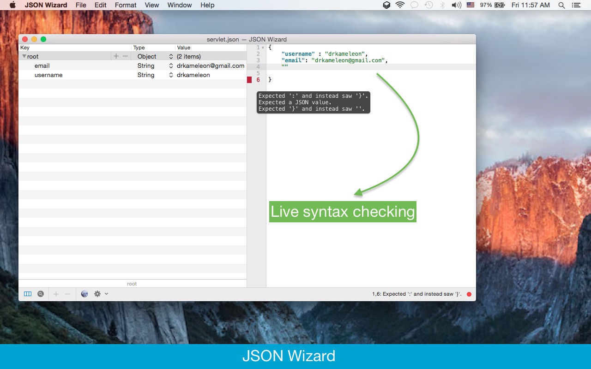Click the messages bubble menu bar icon
Viewport: 591px width, 369px height.
pyautogui.click(x=414, y=5)
